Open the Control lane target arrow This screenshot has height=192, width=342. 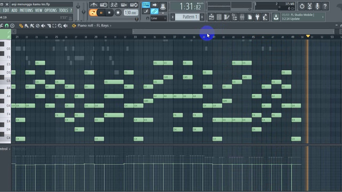tap(10, 149)
